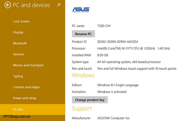
Task: Select the 64-bit operating system text
Action: point(129,62)
